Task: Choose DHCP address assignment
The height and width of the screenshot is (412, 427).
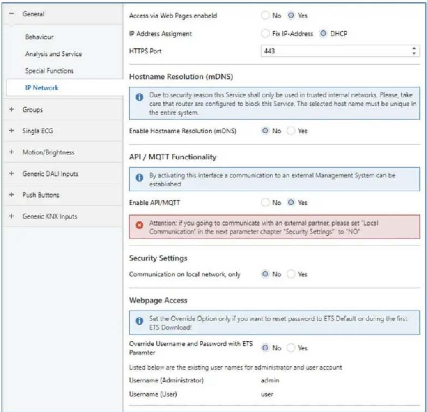Action: click(323, 34)
